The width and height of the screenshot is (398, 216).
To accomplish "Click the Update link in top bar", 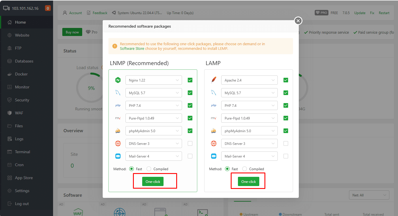I will (360, 13).
